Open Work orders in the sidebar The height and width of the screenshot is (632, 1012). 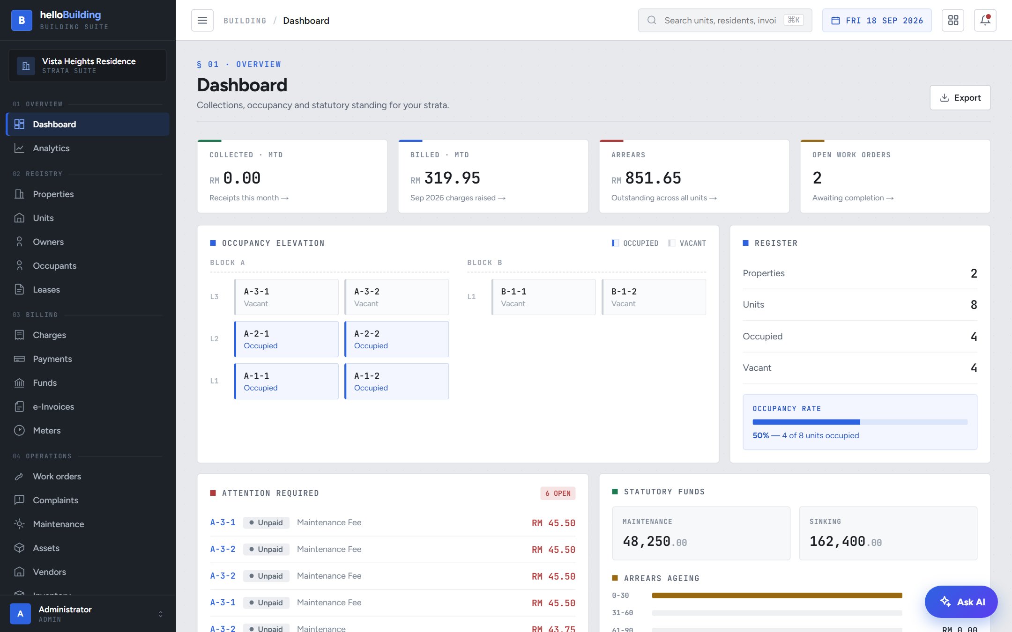[88, 476]
